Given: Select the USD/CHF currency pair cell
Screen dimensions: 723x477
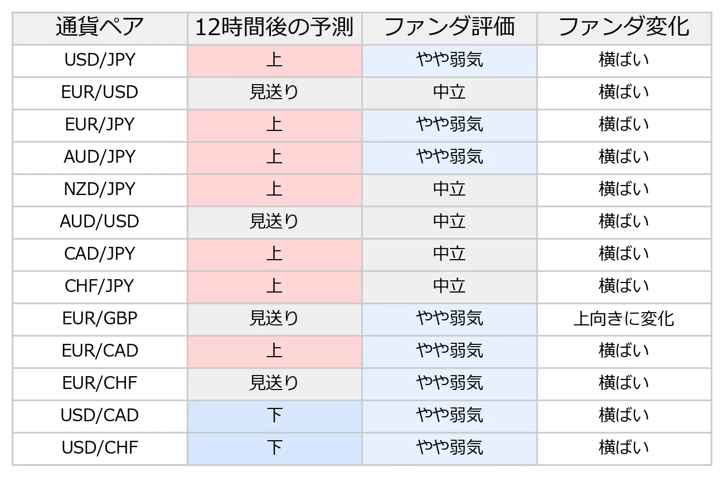Looking at the screenshot, I should [100, 449].
